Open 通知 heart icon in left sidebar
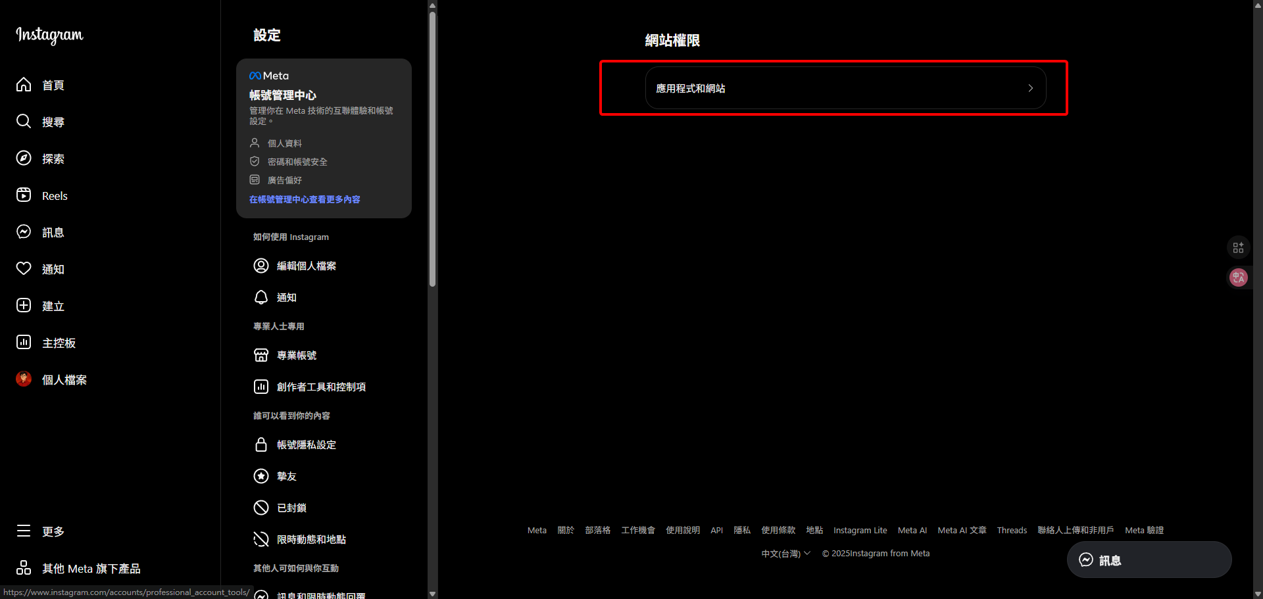1263x599 pixels. [24, 269]
